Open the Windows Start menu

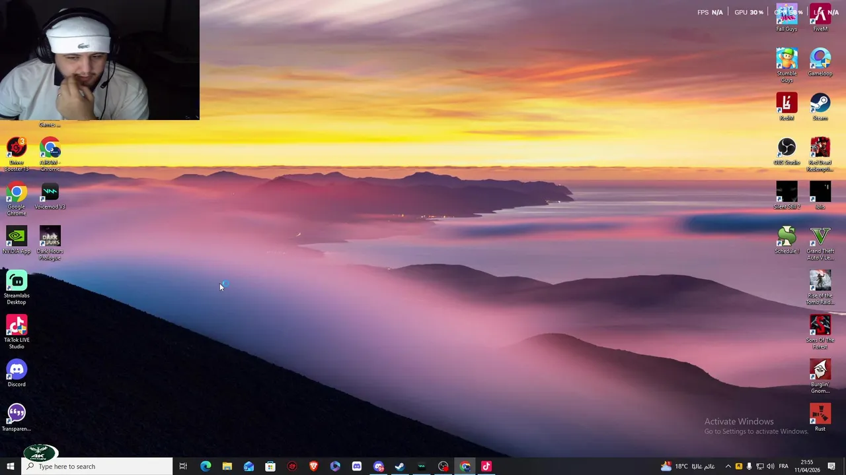tap(10, 466)
